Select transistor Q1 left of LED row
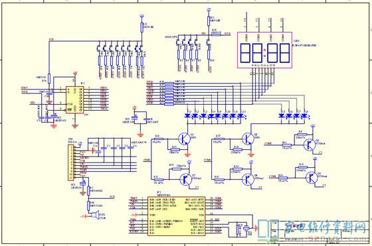The image size is (372, 246). (185, 139)
